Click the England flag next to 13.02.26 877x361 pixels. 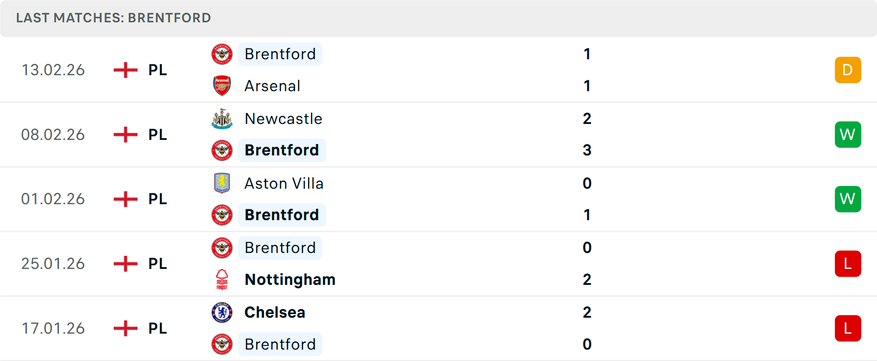tap(124, 70)
